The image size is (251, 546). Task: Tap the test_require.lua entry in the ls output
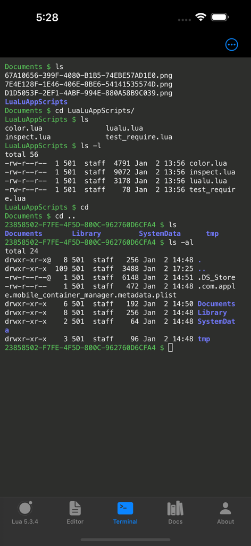tap(139, 137)
